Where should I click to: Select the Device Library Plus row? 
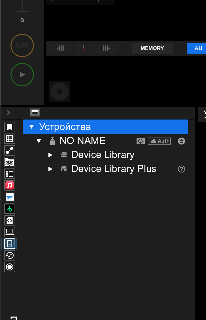tap(105, 169)
